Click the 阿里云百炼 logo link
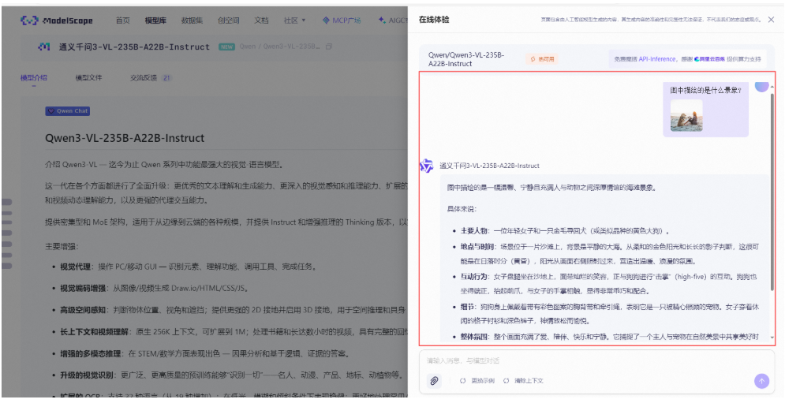Screen dimensions: 785x403 (709, 58)
